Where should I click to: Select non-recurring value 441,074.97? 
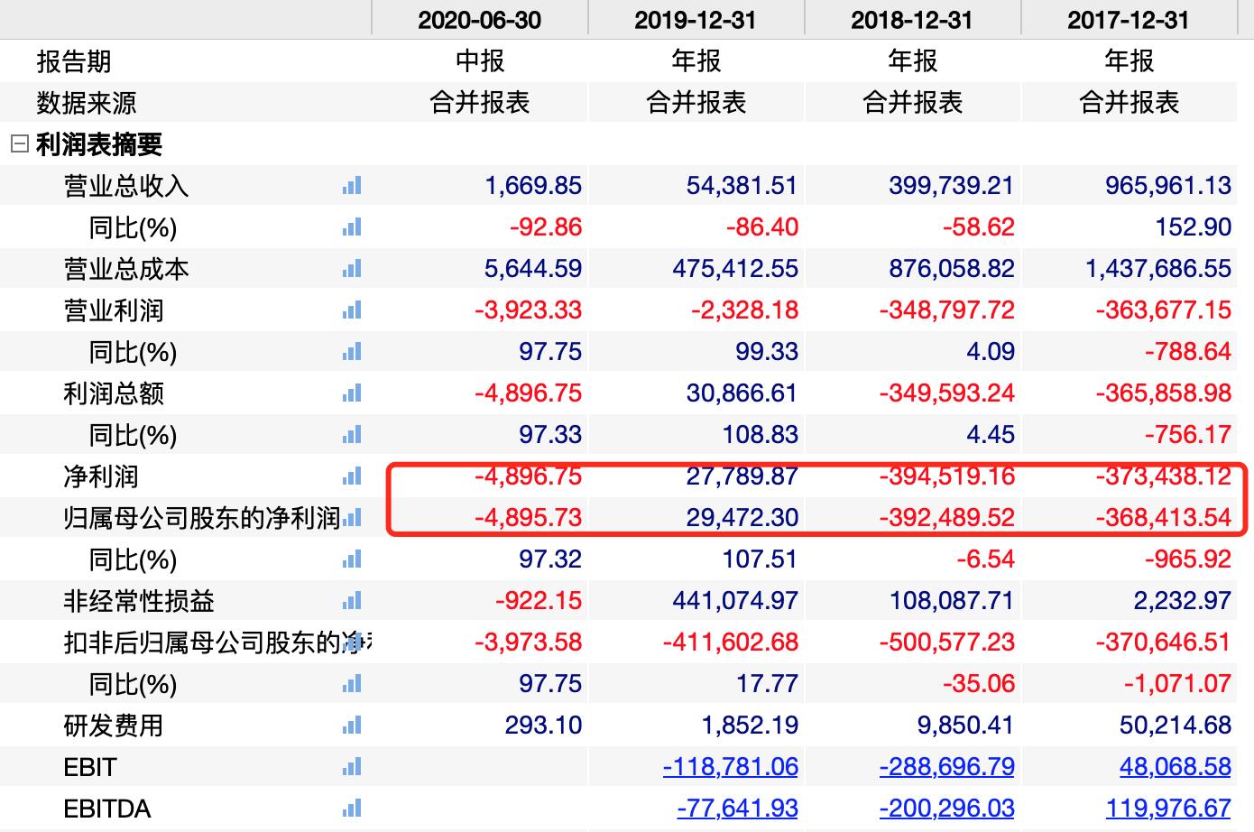tap(735, 601)
